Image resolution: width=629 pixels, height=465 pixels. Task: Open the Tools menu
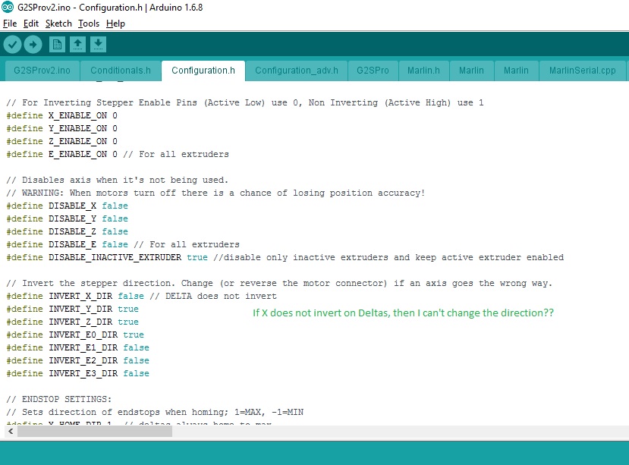point(89,24)
